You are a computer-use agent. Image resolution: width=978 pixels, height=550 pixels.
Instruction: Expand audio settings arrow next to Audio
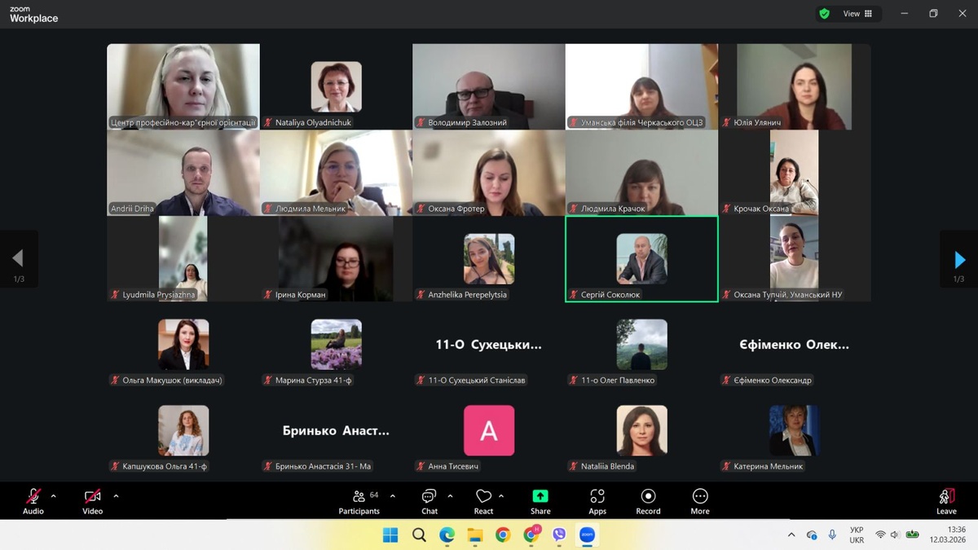(54, 495)
